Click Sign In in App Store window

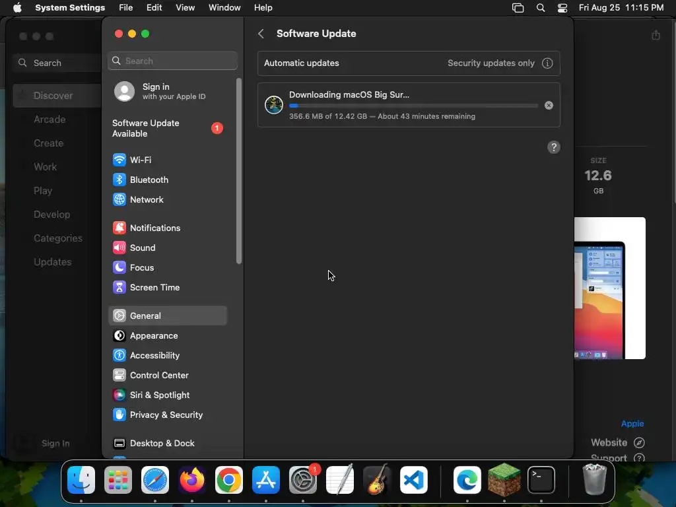pos(55,443)
